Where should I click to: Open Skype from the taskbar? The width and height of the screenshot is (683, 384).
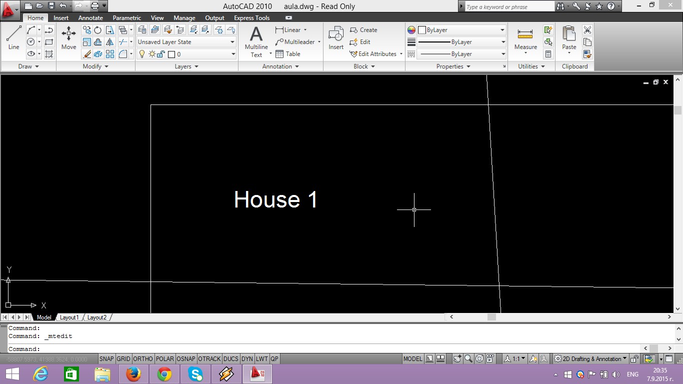point(195,374)
